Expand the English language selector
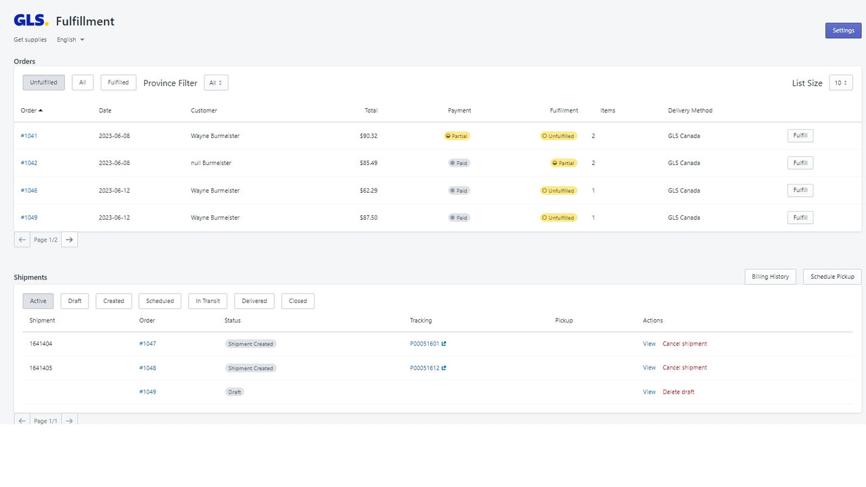The width and height of the screenshot is (866, 487). [x=70, y=39]
